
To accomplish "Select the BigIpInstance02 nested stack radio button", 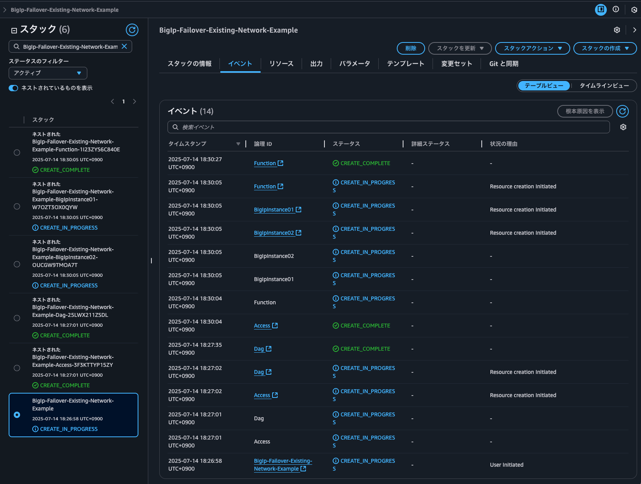I will coord(17,264).
